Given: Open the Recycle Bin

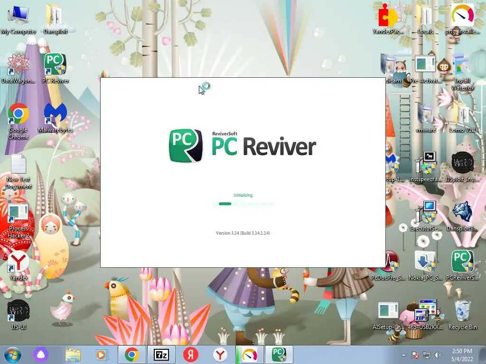Looking at the screenshot, I should (x=462, y=315).
